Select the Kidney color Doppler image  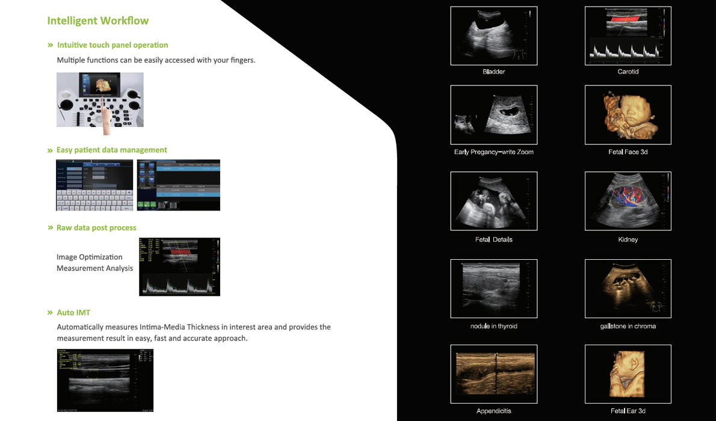tap(628, 201)
